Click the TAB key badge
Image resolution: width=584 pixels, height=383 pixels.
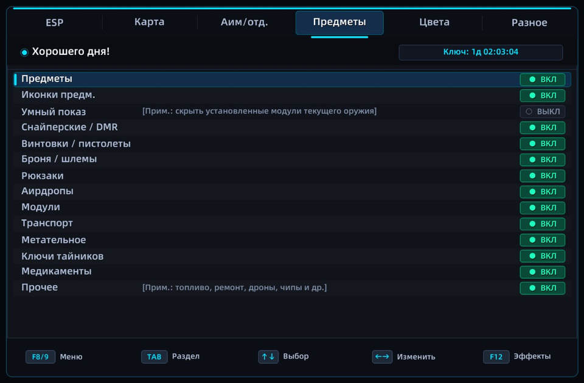[x=154, y=357]
